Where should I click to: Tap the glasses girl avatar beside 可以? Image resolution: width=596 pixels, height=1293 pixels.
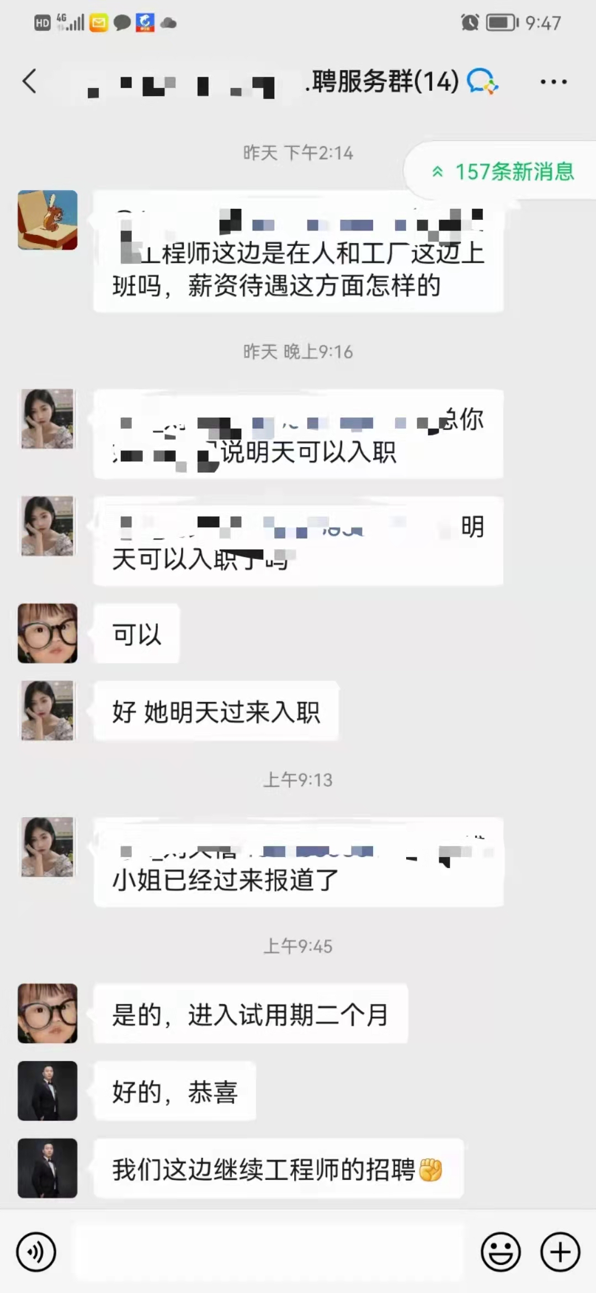click(47, 633)
